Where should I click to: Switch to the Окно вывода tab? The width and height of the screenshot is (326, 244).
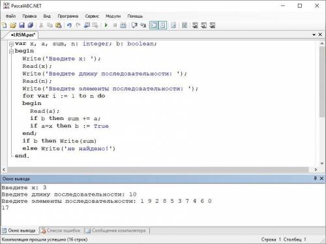[20, 231]
